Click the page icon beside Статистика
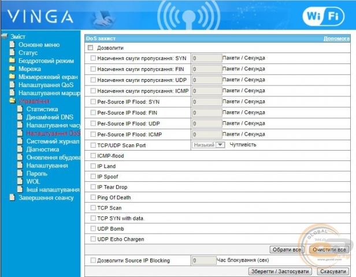The width and height of the screenshot is (356, 277). [x=20, y=109]
